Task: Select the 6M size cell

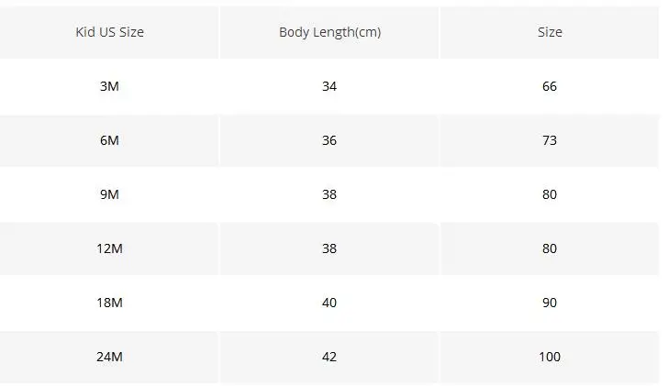Action: (x=109, y=140)
